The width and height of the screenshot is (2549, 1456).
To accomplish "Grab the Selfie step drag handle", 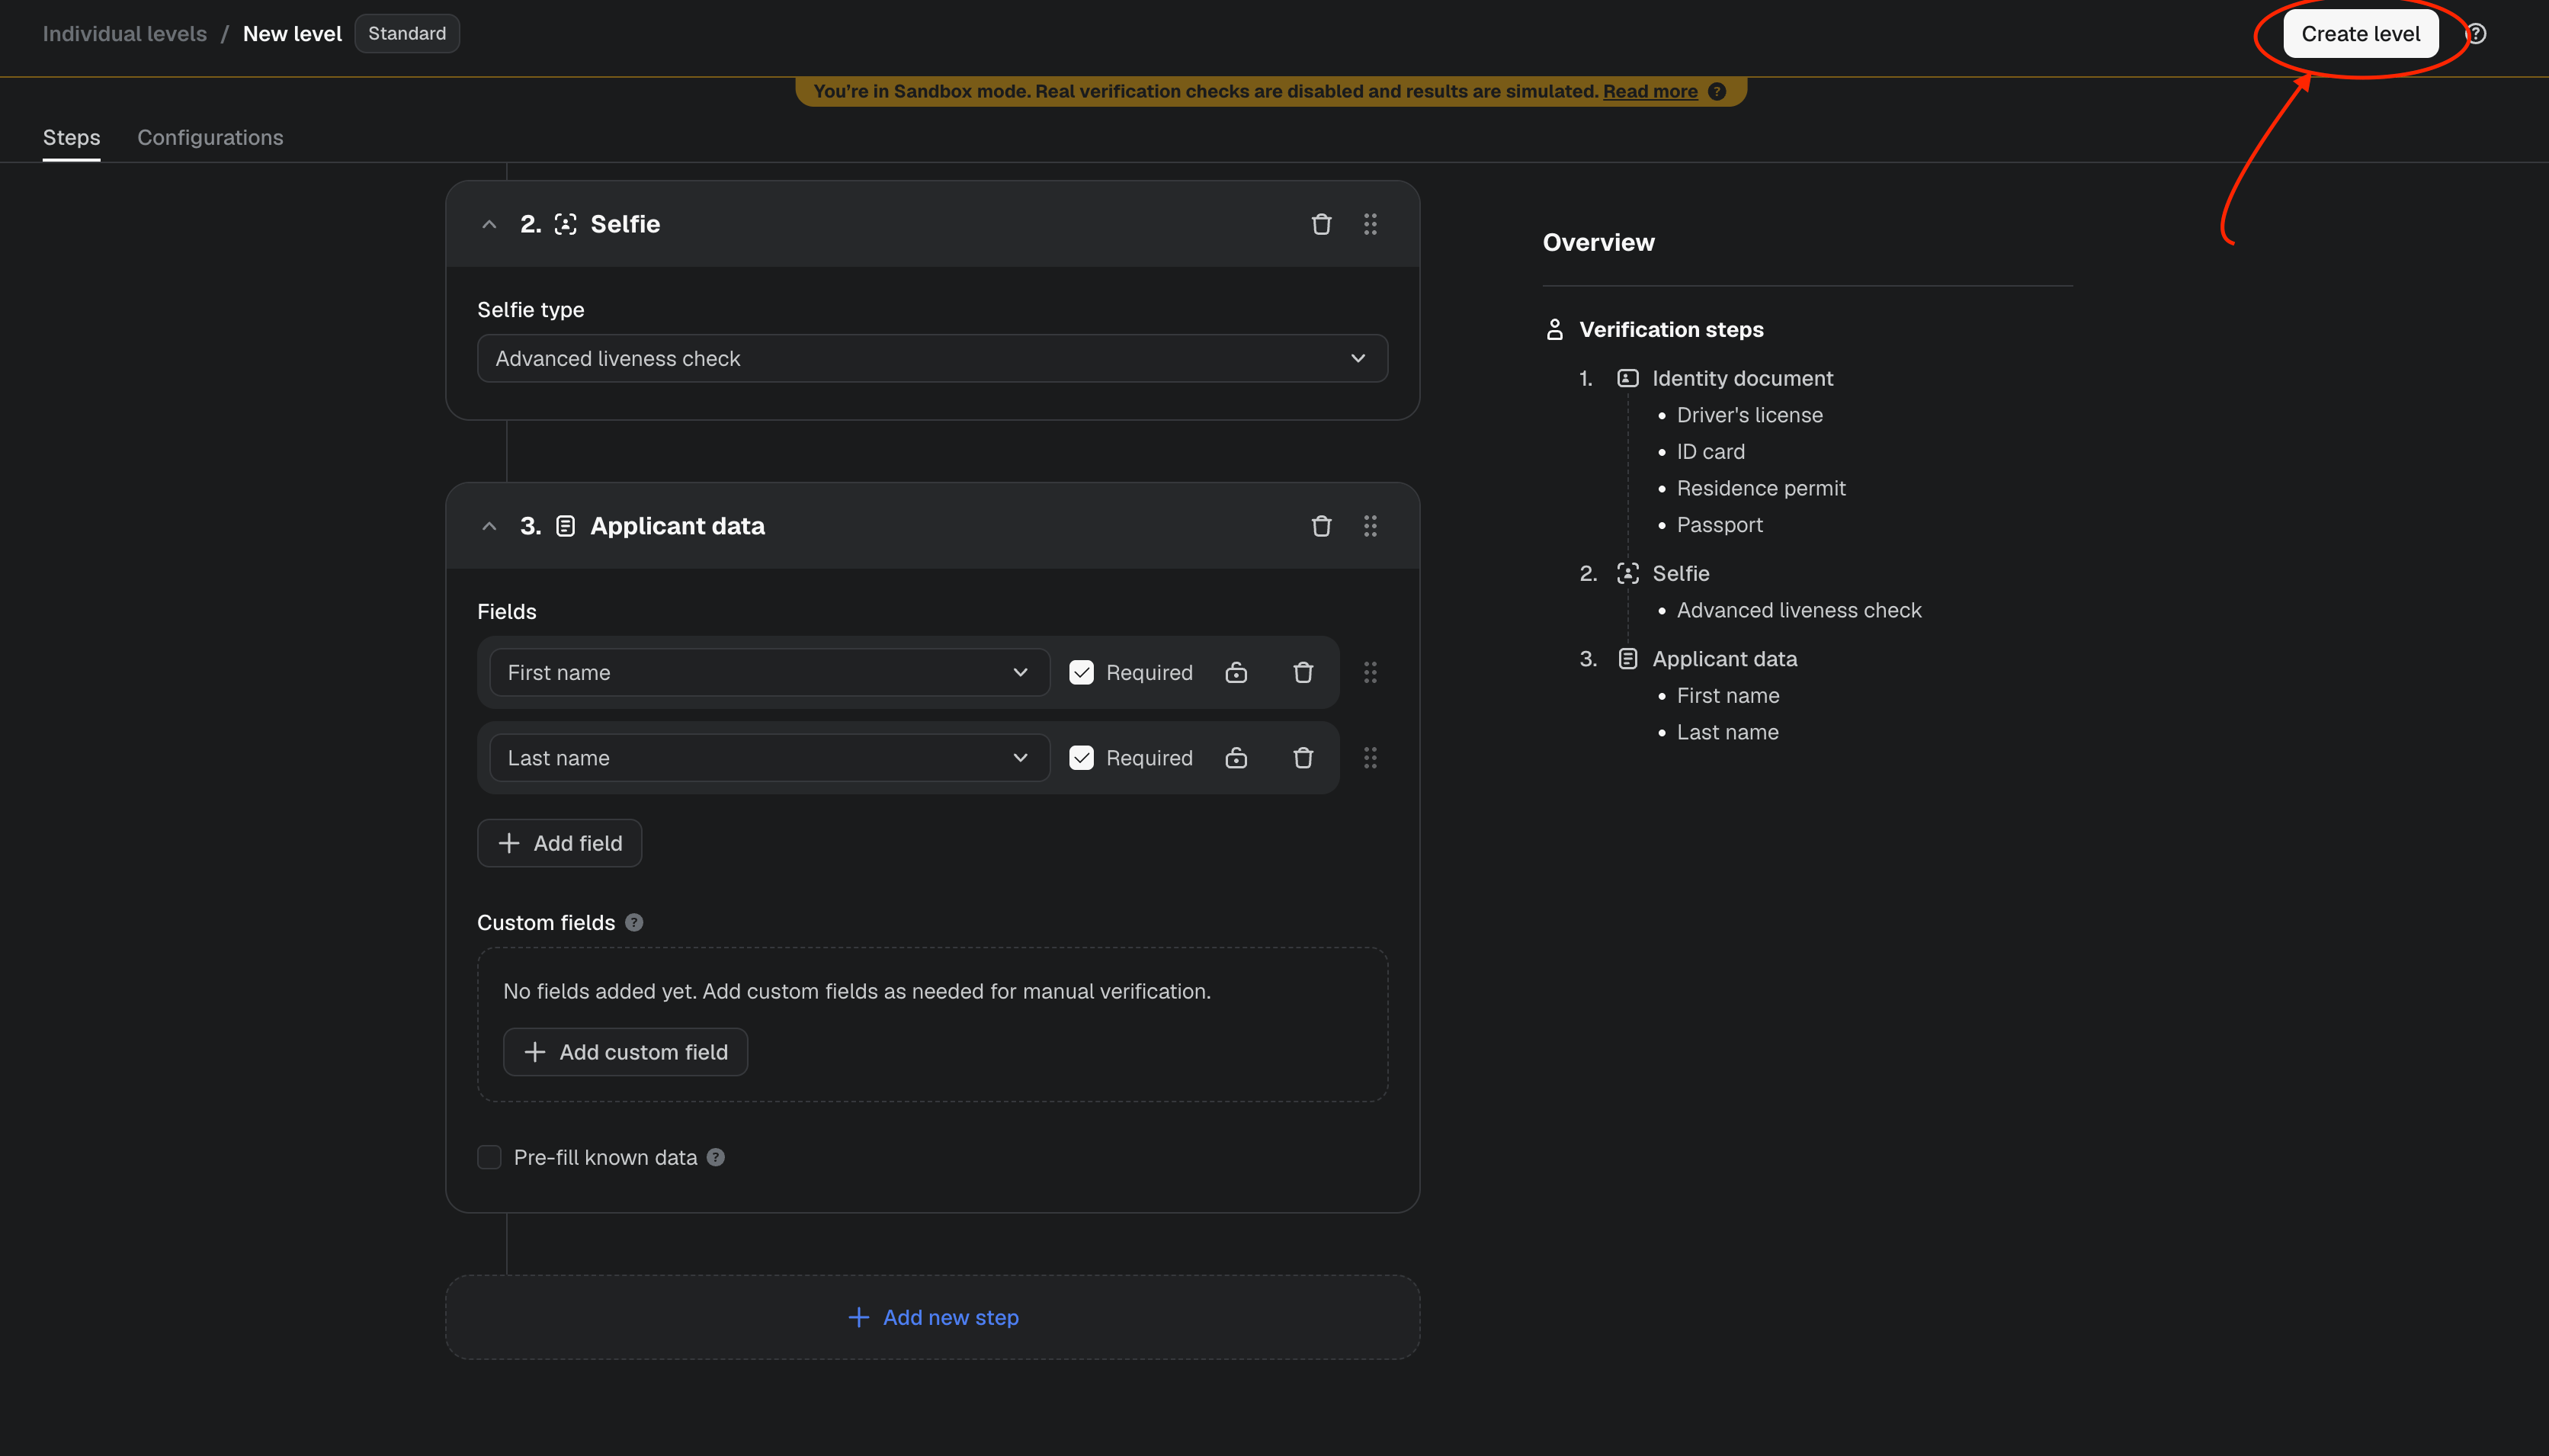I will coord(1371,224).
